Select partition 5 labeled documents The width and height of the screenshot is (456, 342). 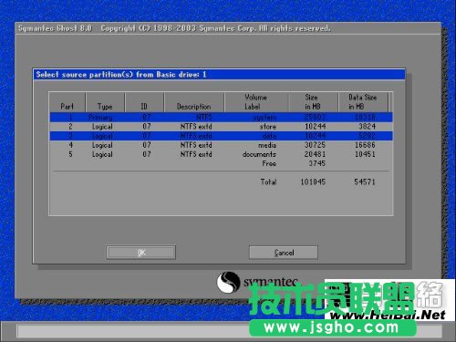tap(221, 154)
